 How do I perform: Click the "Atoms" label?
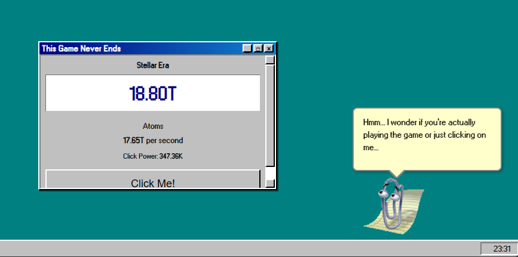[x=153, y=126]
